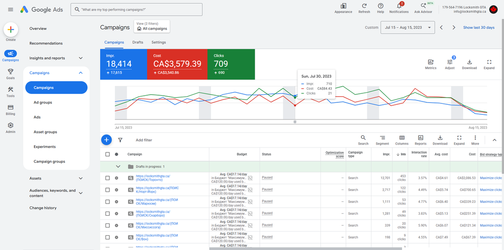The image size is (504, 250).
Task: Open chart Metrics selector
Action: coord(431,64)
